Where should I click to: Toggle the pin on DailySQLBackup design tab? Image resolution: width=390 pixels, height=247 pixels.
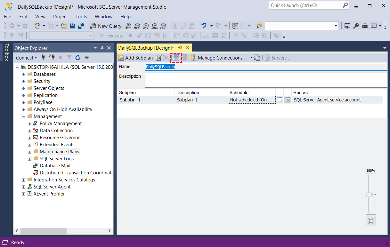(180, 48)
